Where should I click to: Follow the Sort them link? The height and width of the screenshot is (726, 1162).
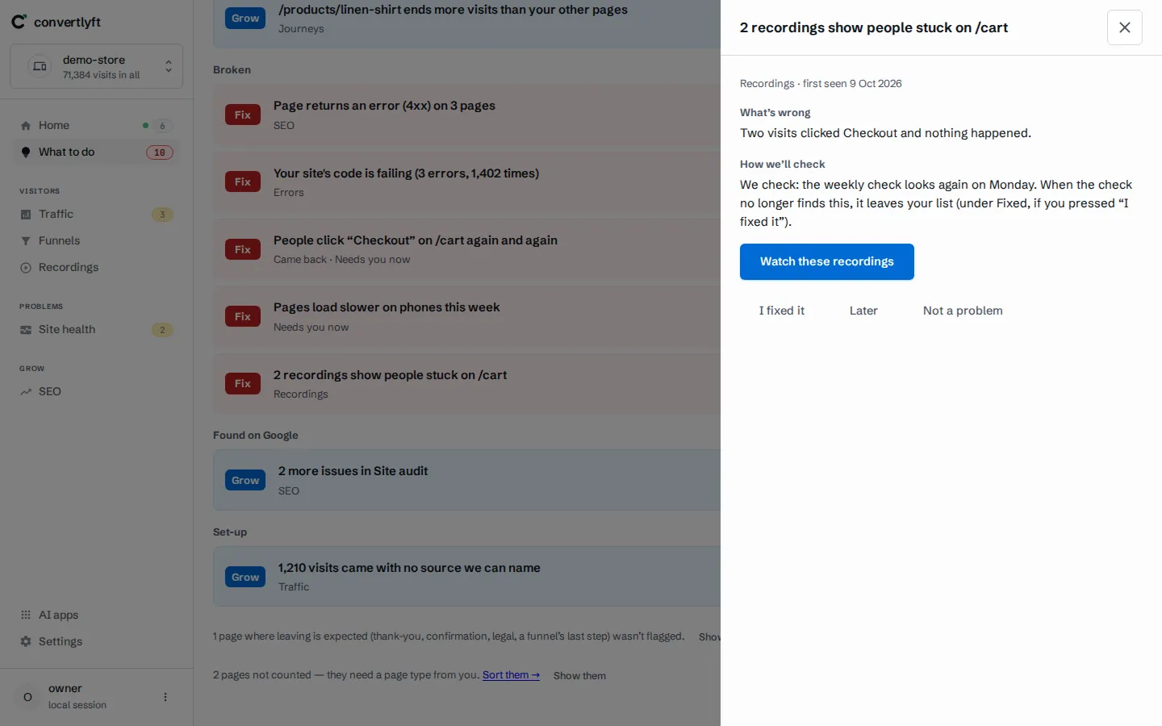click(x=511, y=675)
